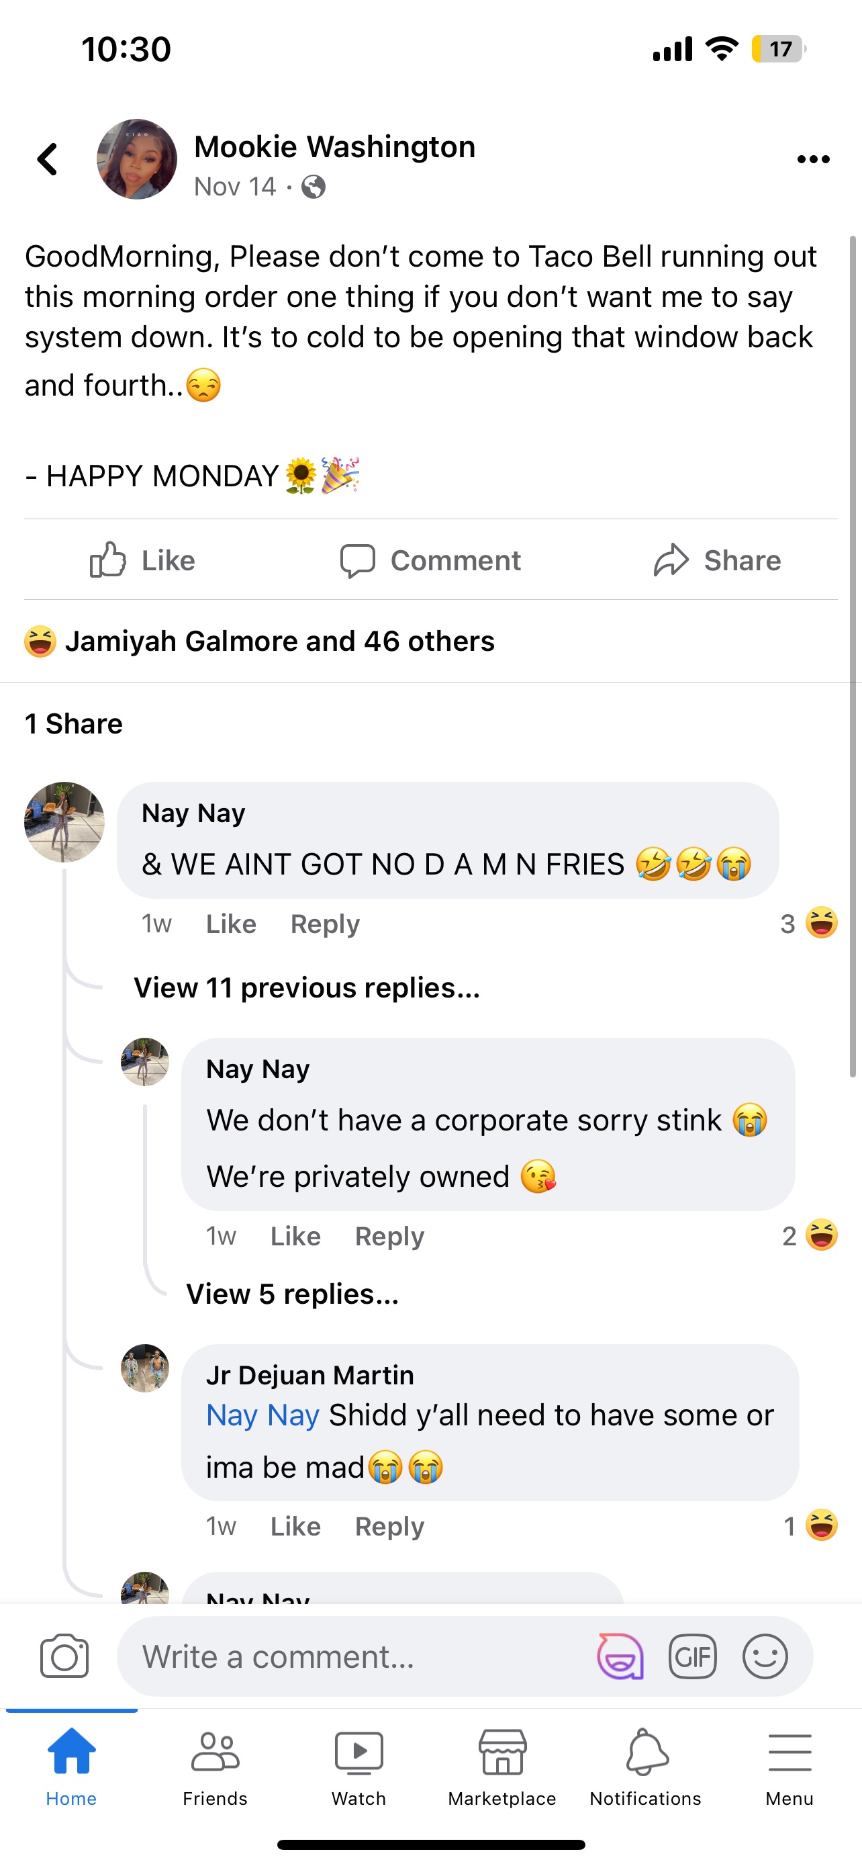Expand View 11 previous replies
The image size is (862, 1866).
(x=307, y=987)
